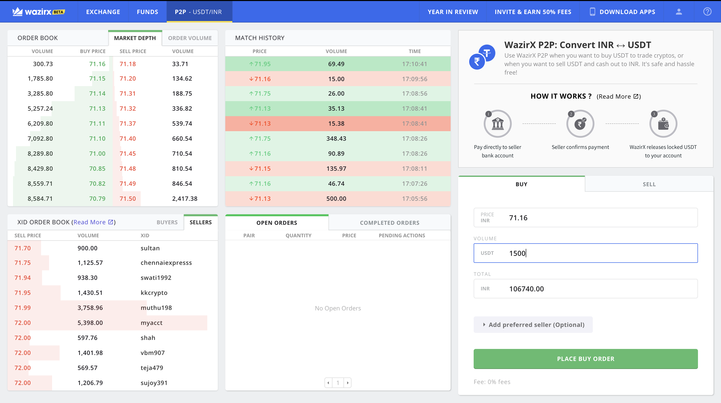The width and height of the screenshot is (721, 403).
Task: Select seller sultan in XID order book
Action: pyautogui.click(x=112, y=248)
